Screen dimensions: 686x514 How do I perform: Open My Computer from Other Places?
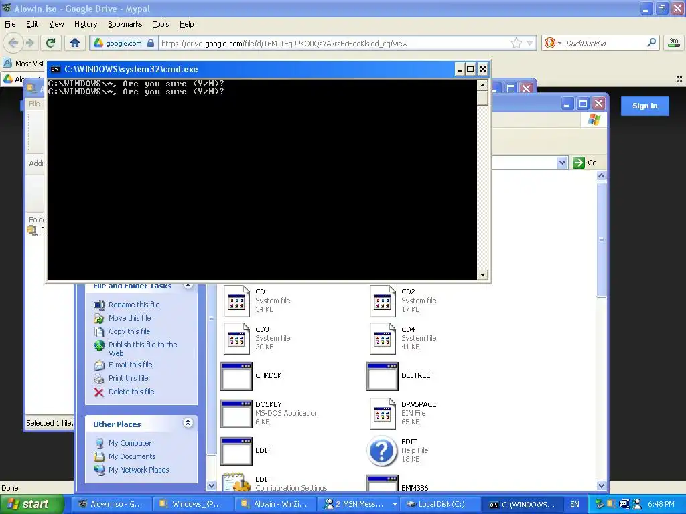[130, 443]
